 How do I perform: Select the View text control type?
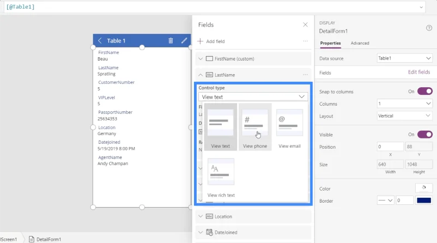[x=221, y=127]
